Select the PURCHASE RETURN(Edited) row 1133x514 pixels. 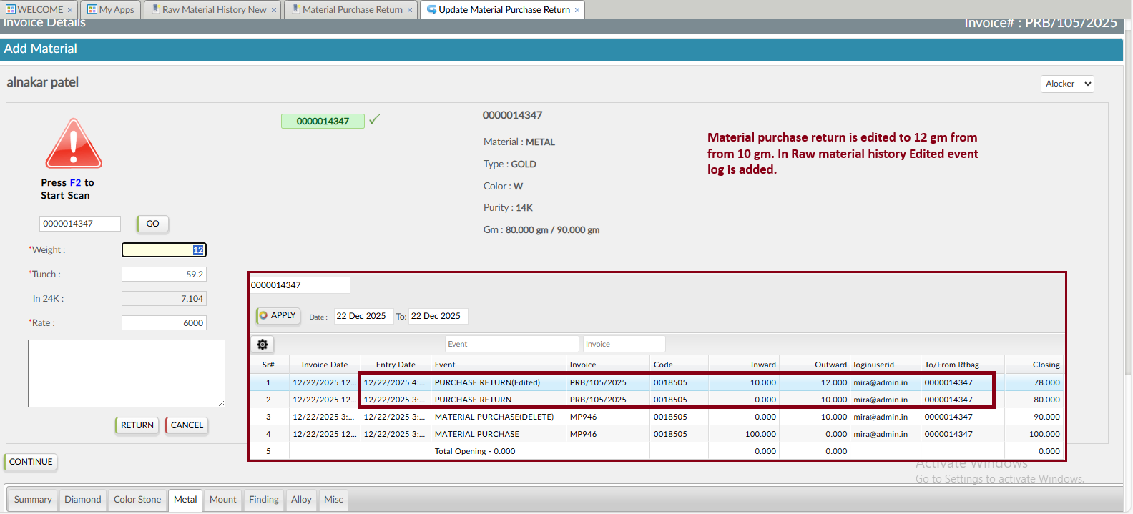(487, 382)
